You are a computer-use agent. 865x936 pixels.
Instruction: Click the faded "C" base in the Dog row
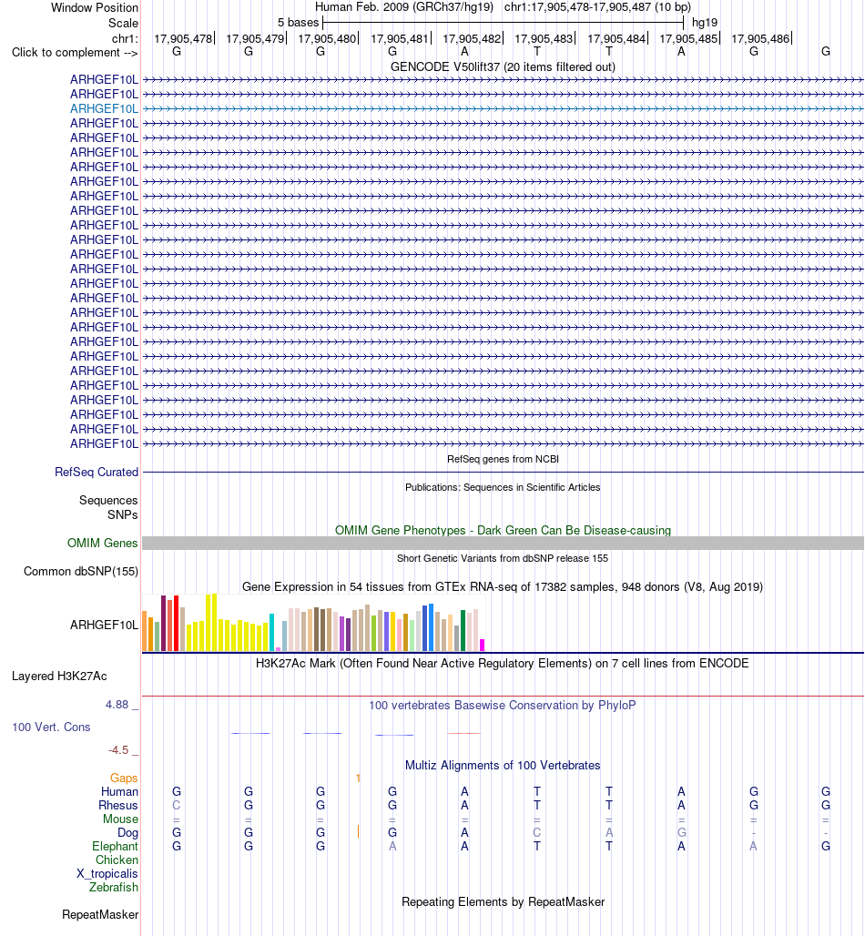(536, 833)
